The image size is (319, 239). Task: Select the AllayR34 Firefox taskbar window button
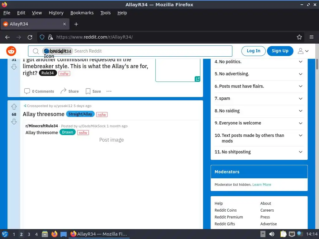[x=99, y=234]
